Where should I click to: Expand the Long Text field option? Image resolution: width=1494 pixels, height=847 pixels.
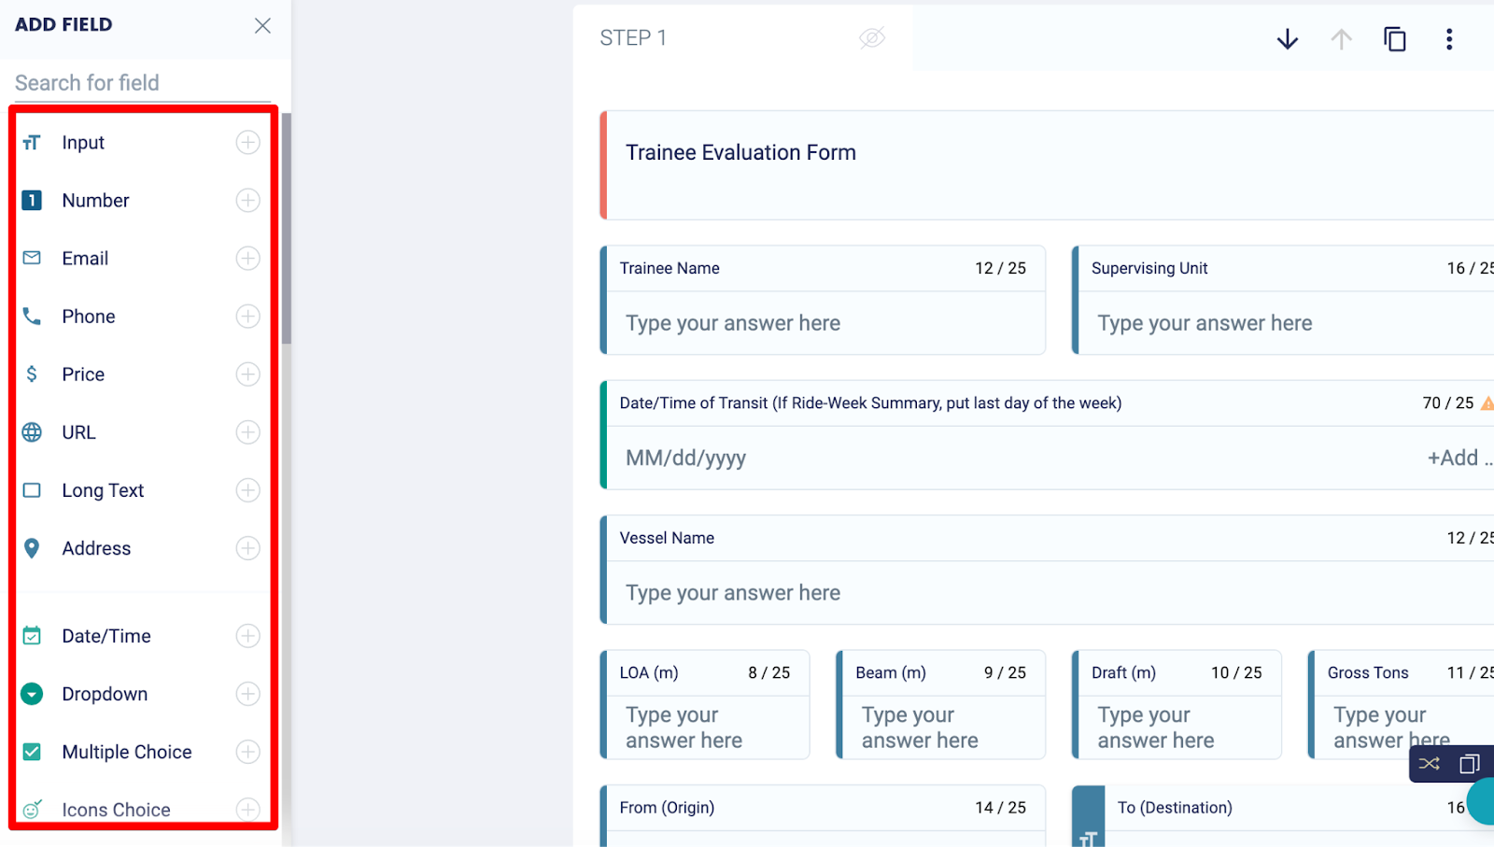tap(247, 489)
